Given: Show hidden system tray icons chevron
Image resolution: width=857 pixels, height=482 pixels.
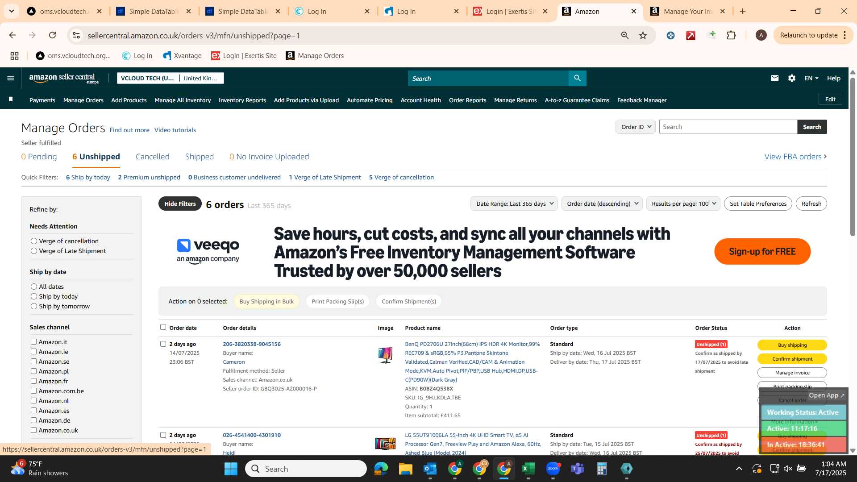Looking at the screenshot, I should [739, 469].
